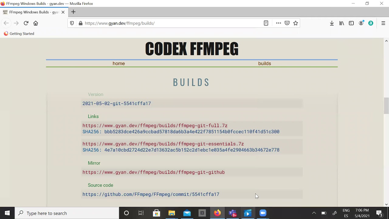389x219 pixels.
Task: Open the Getting Started bookmark
Action: [19, 33]
